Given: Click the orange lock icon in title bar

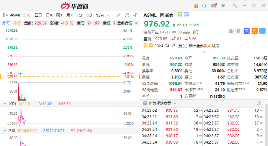Looking at the screenshot, I should coord(196,6).
